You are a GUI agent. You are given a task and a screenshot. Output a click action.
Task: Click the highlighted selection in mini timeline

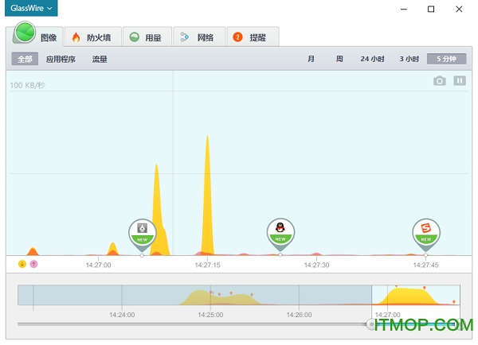point(415,296)
